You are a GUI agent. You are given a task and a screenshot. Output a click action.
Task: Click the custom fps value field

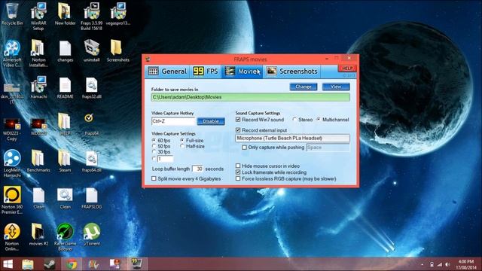165,159
